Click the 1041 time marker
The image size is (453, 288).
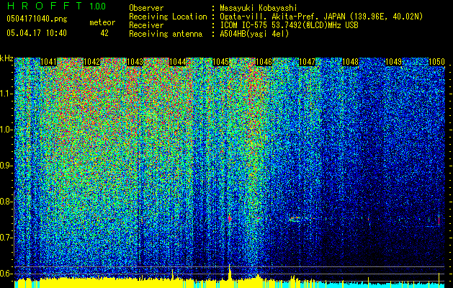pyautogui.click(x=48, y=62)
